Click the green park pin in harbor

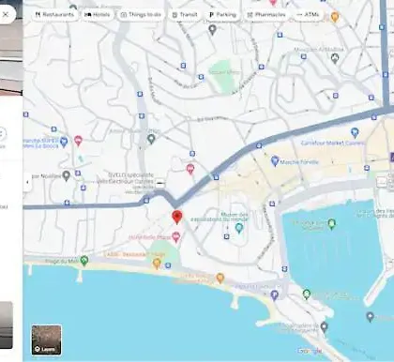point(331,224)
